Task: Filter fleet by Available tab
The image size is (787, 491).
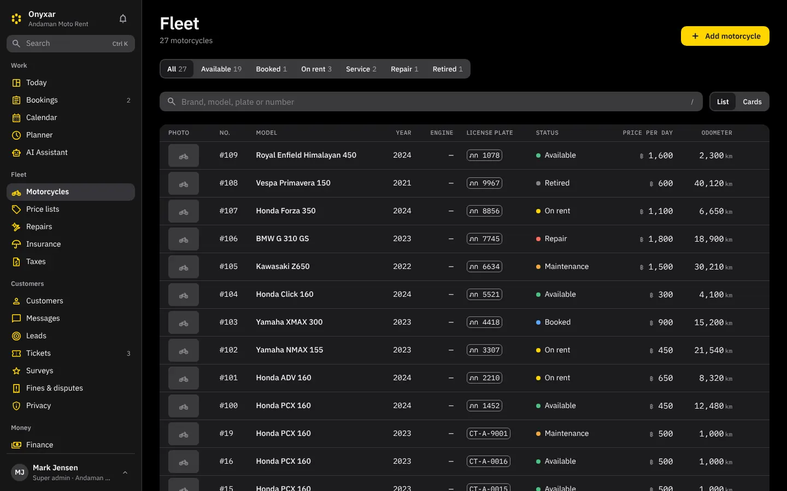Action: pyautogui.click(x=221, y=69)
